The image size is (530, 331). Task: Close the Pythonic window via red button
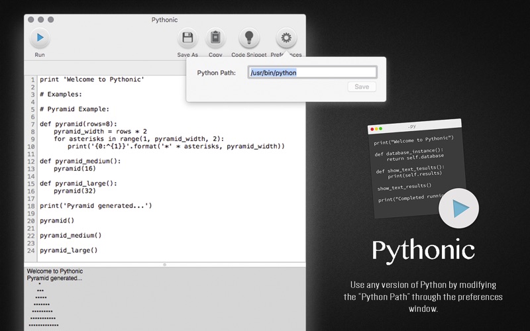point(30,20)
